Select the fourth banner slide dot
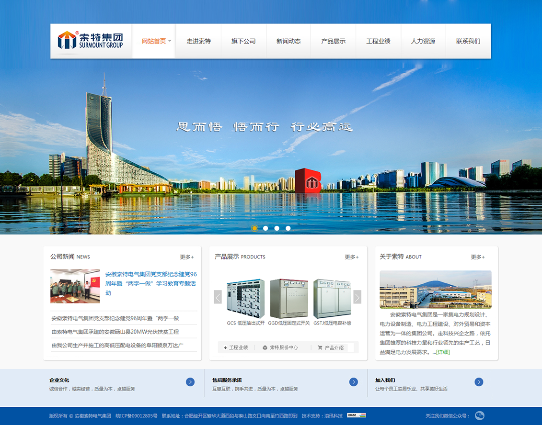This screenshot has height=425, width=542. pyautogui.click(x=288, y=228)
